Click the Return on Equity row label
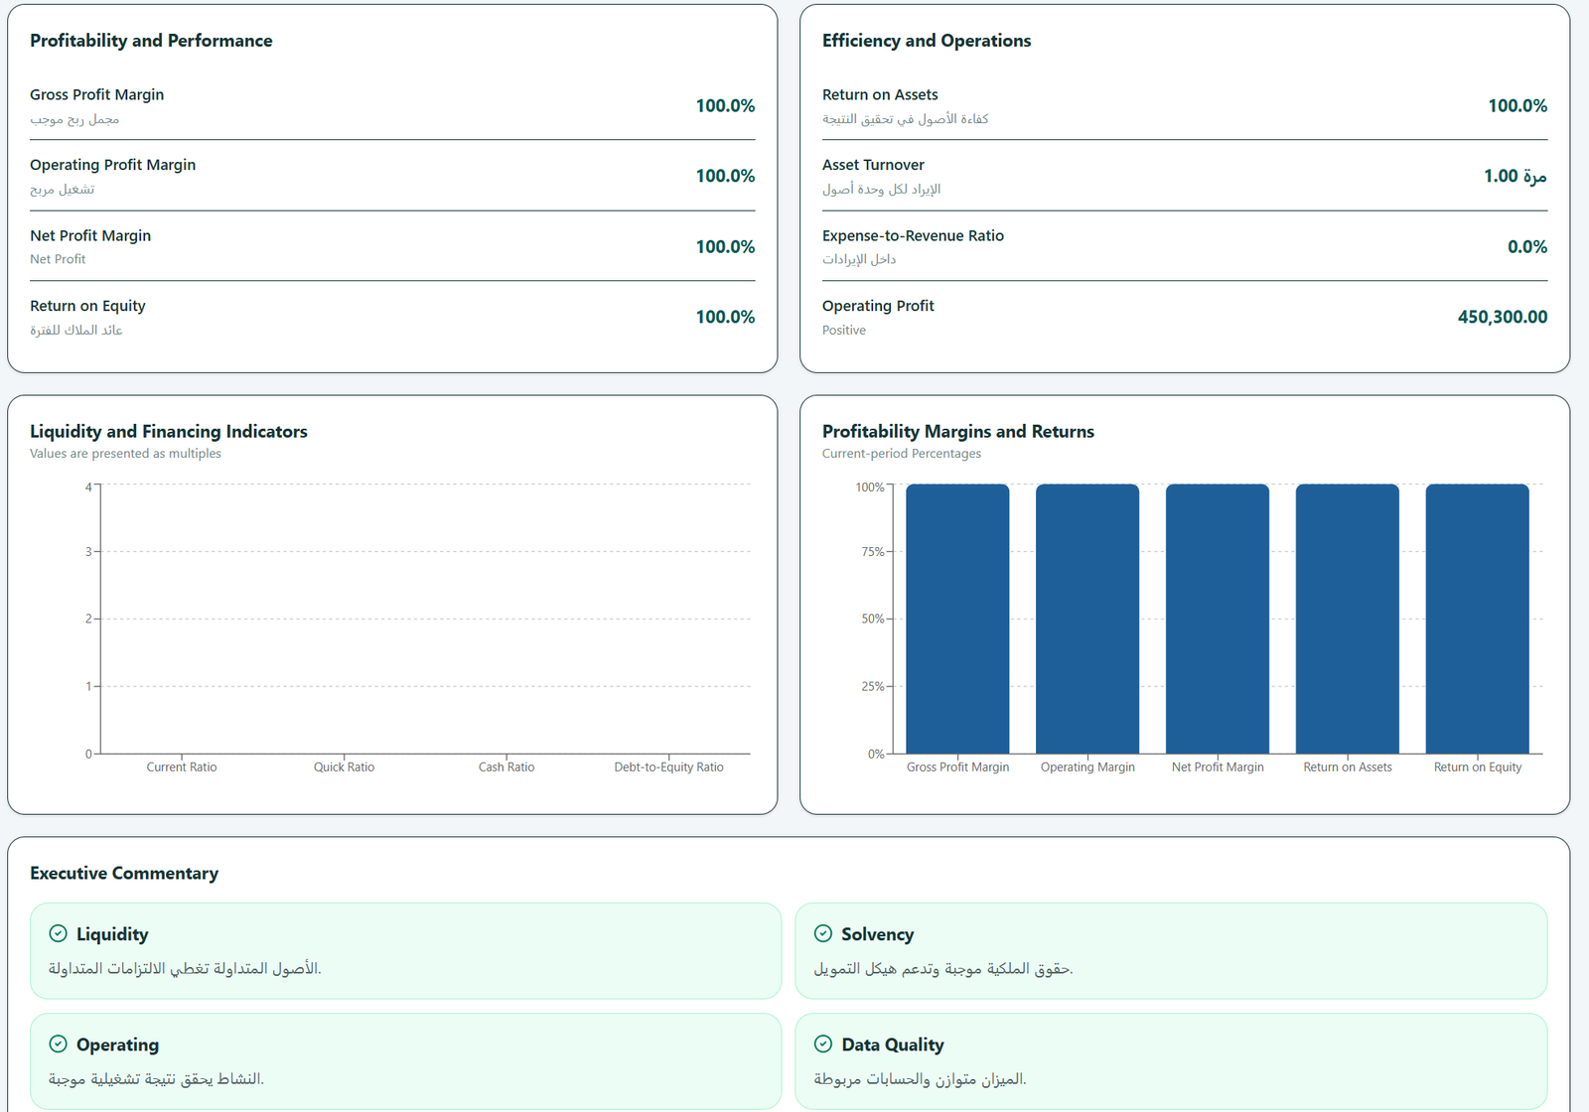This screenshot has width=1589, height=1112. click(88, 306)
